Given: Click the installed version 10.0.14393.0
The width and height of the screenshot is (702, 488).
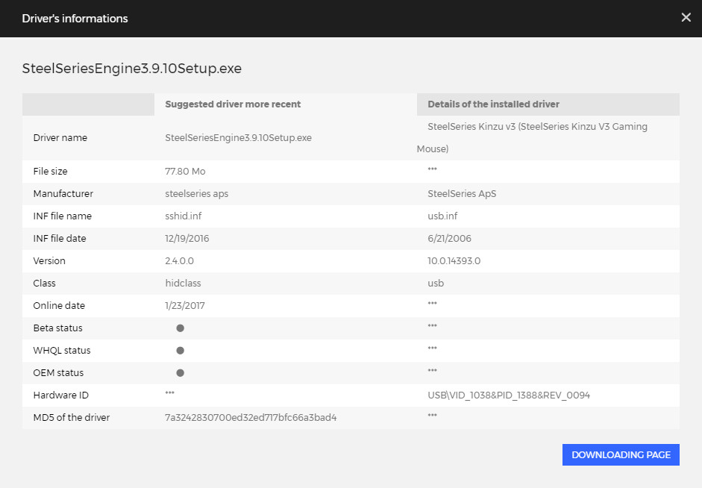Looking at the screenshot, I should [454, 261].
